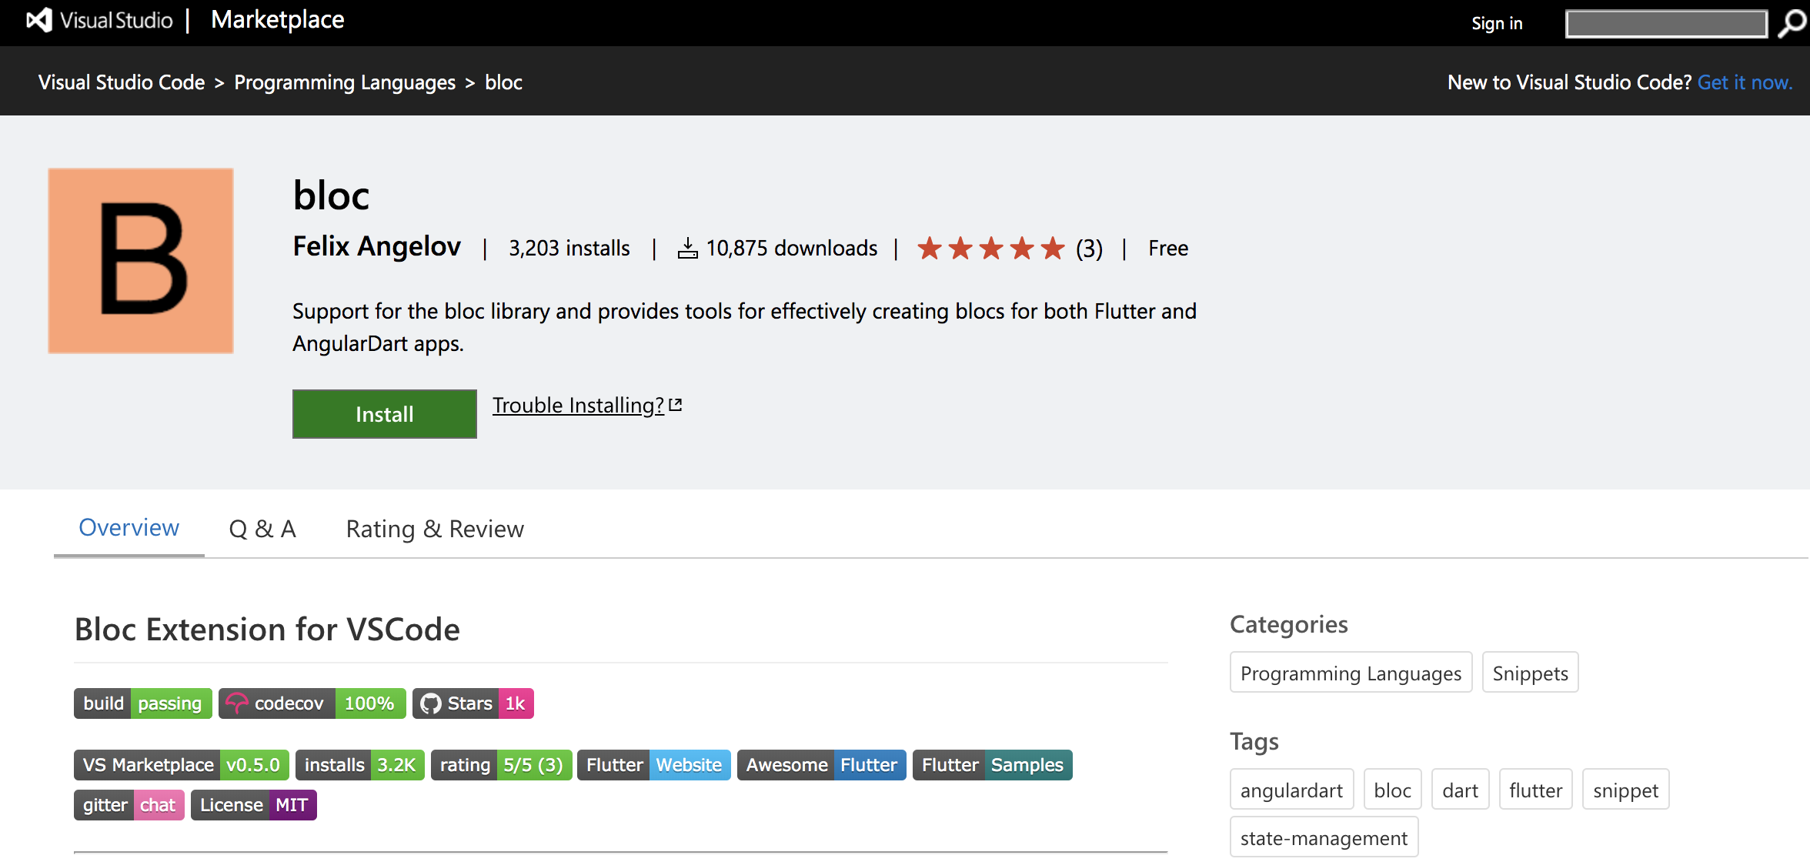This screenshot has height=862, width=1810.
Task: Click the codecov 100% badge
Action: (312, 703)
